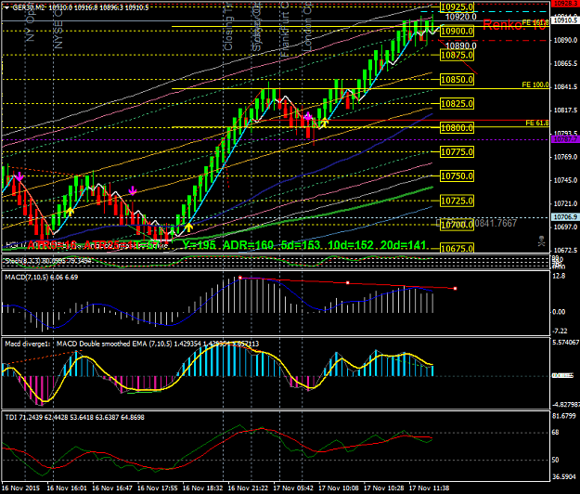Click the London Open vertical session label

tap(307, 27)
